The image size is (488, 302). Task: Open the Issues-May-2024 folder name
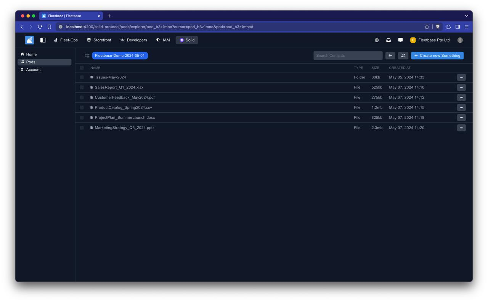pos(111,77)
